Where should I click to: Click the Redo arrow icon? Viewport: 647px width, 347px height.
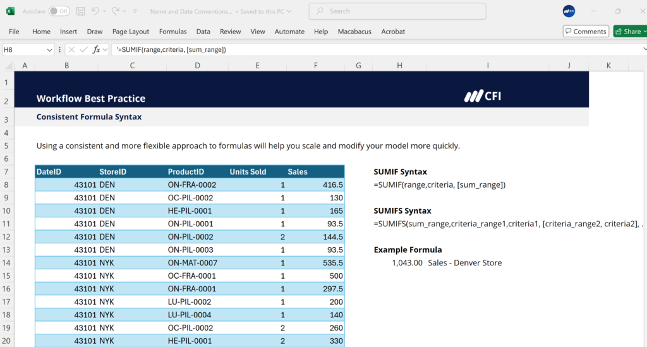point(116,11)
